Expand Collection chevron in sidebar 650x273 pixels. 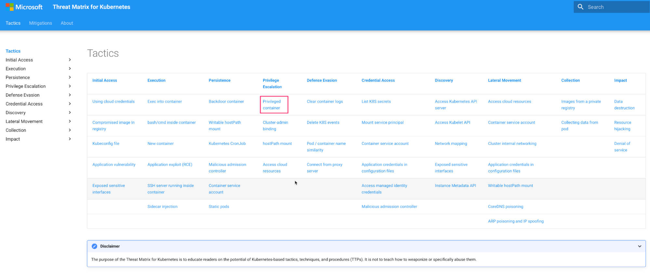point(70,130)
